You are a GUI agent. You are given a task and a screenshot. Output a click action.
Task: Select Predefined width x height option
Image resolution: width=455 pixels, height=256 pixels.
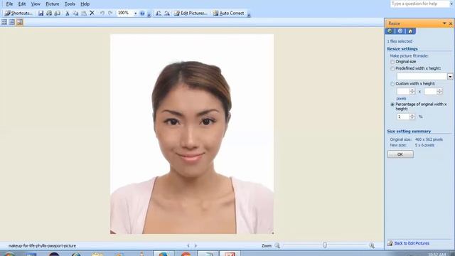(392, 68)
